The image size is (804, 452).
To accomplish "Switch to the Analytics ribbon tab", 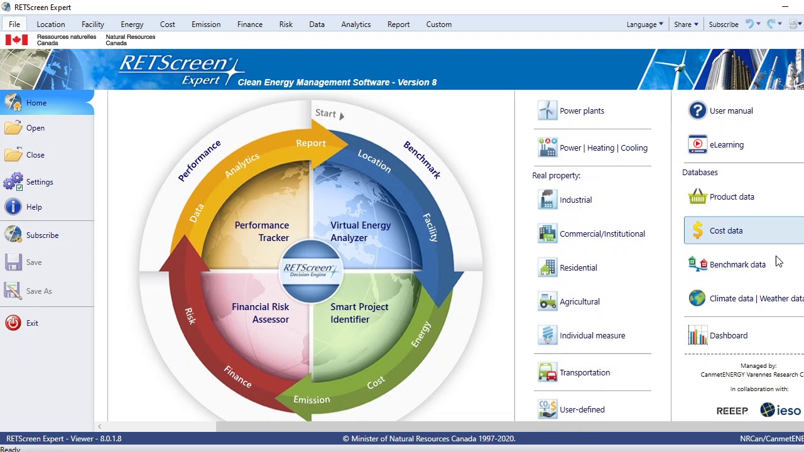I will click(x=356, y=24).
